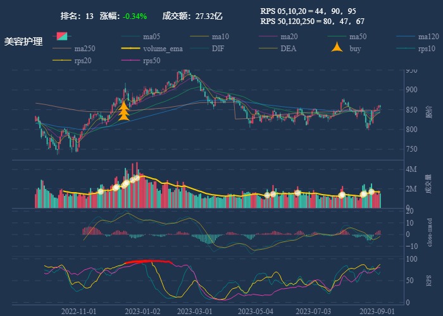
Task: Click the red RPS highlight segment near 2023-01
Action: pos(149,261)
